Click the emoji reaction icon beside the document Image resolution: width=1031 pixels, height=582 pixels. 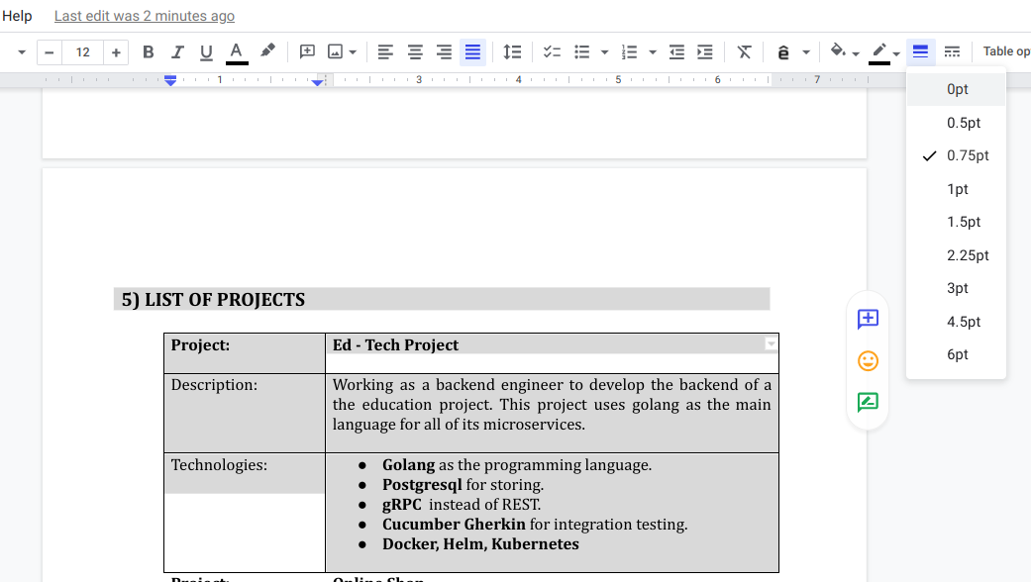pyautogui.click(x=868, y=361)
